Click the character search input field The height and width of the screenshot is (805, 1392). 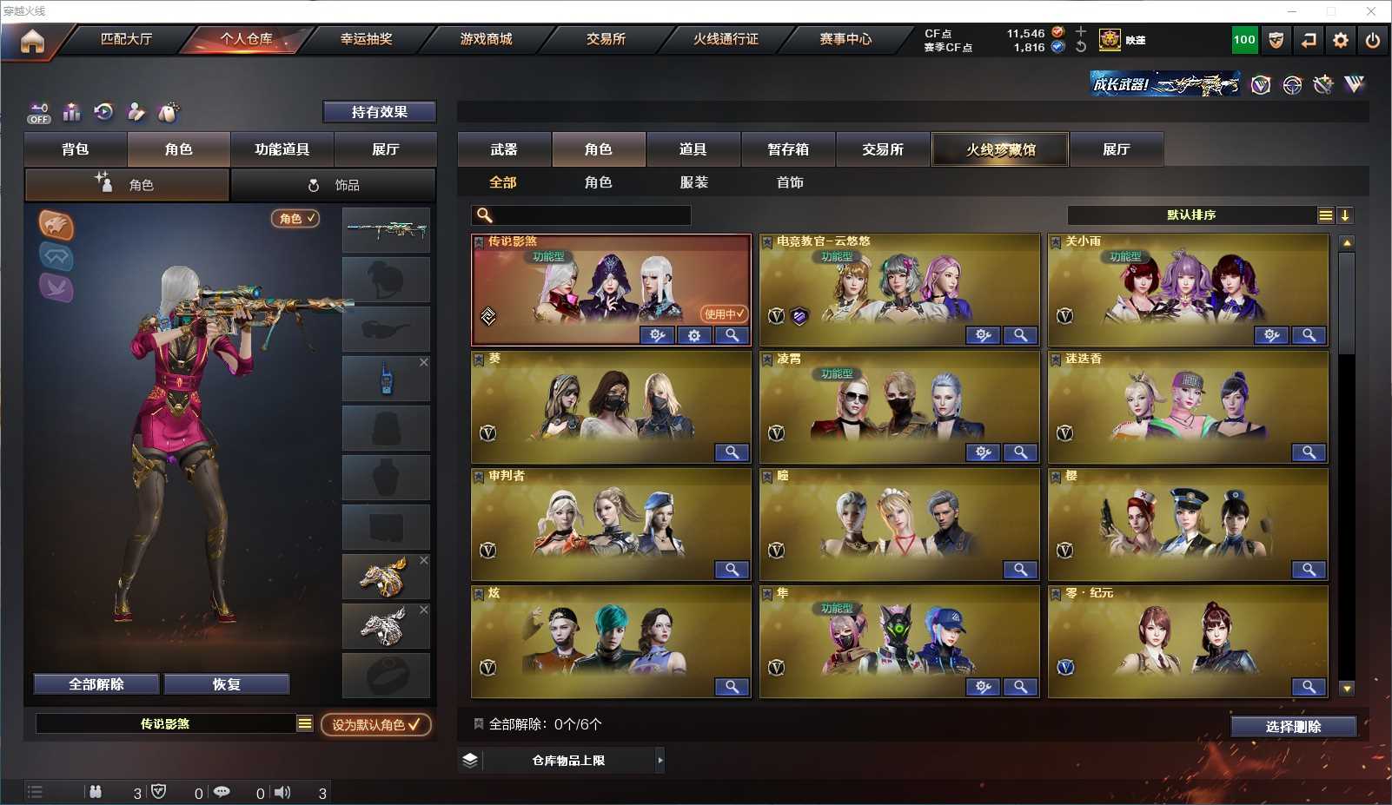pyautogui.click(x=581, y=214)
